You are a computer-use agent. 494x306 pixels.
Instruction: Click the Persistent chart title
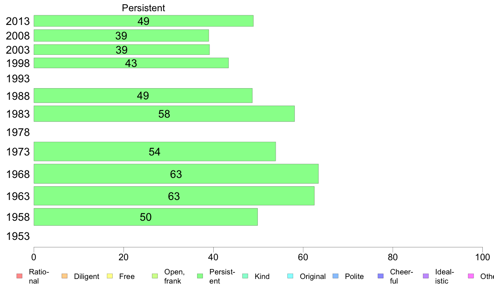tap(143, 8)
